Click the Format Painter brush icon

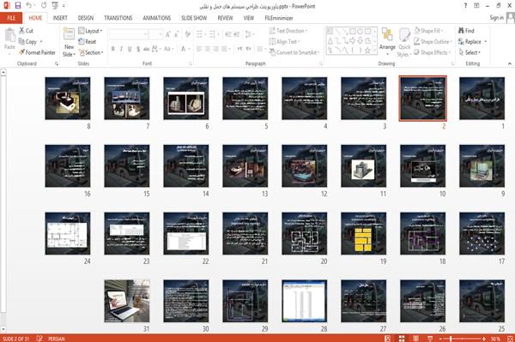(x=21, y=52)
